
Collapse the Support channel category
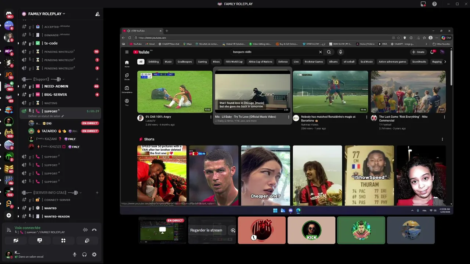click(x=43, y=79)
